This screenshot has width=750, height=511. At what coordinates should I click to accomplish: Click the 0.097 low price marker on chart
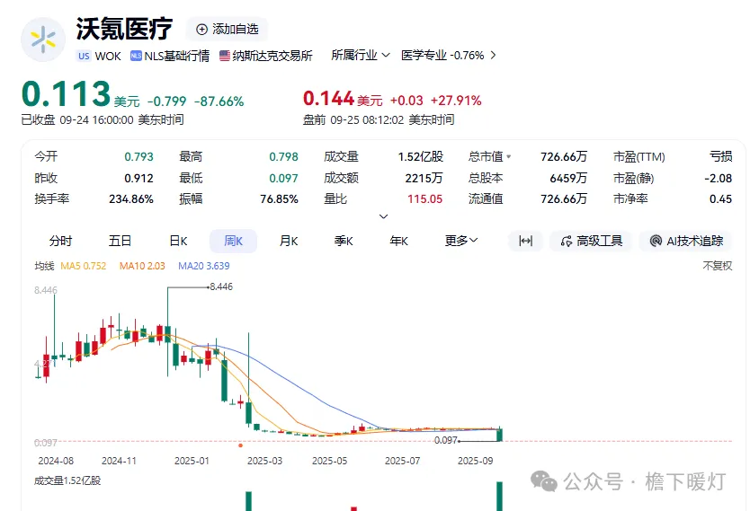tap(446, 440)
